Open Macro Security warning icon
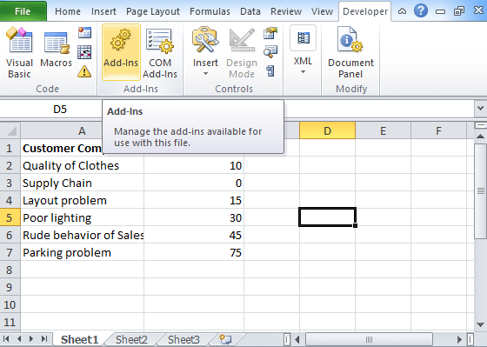Screen dimensions: 487x347 coord(84,71)
